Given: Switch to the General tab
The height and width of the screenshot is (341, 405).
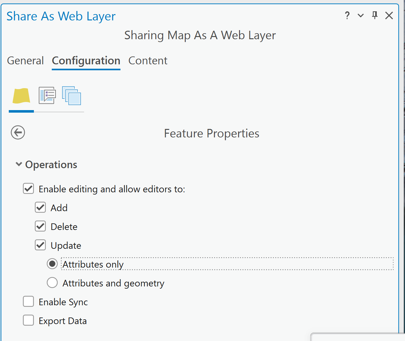Looking at the screenshot, I should coord(25,61).
